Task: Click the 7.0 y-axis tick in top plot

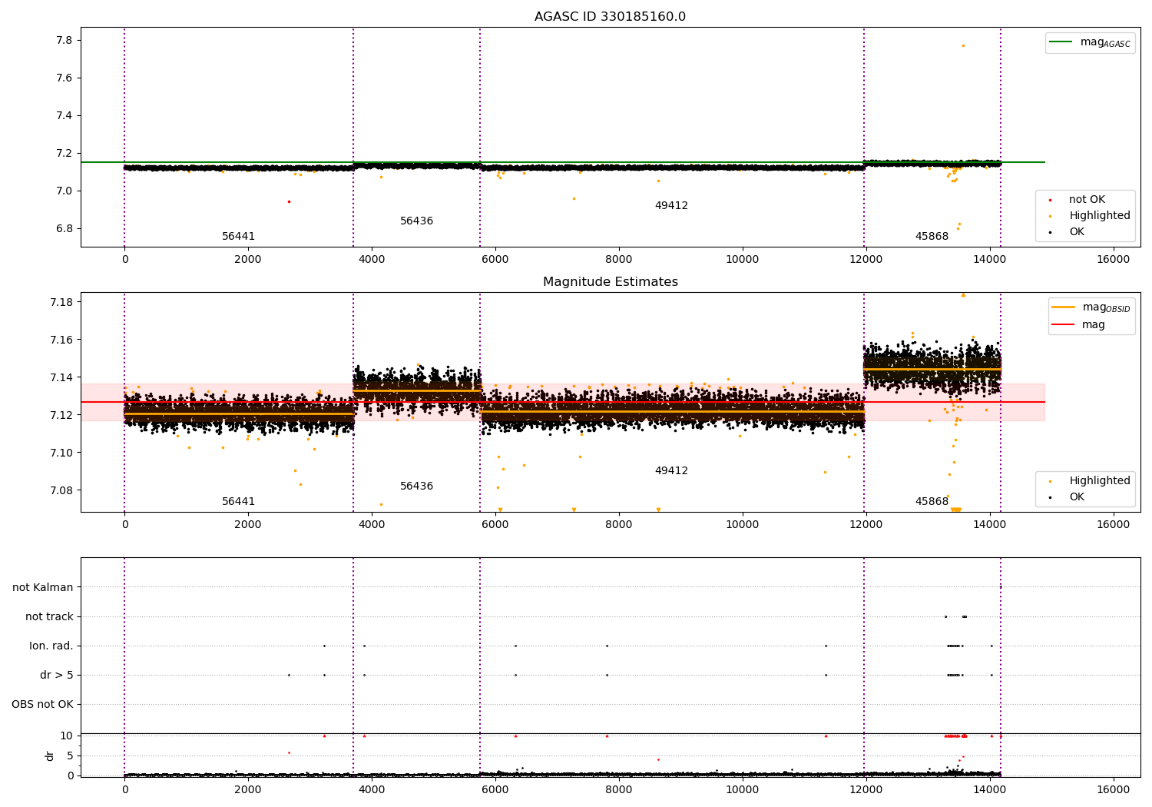Action: coord(65,191)
